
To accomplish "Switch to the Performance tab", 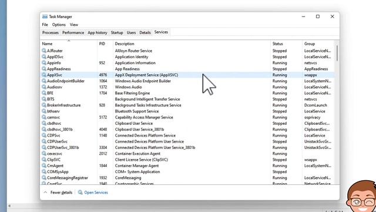I will (73, 32).
